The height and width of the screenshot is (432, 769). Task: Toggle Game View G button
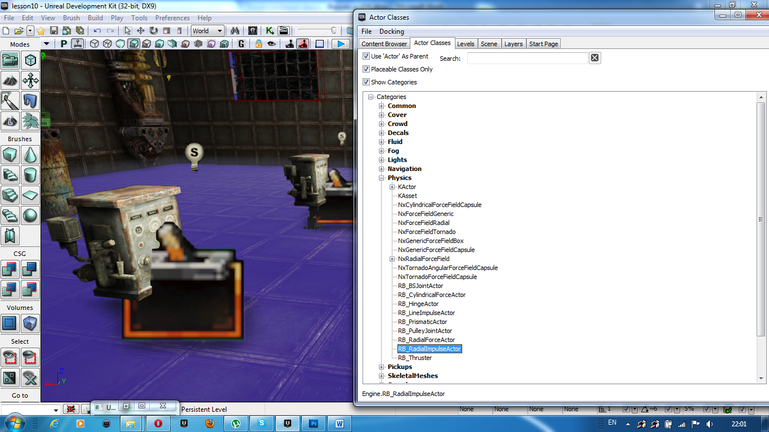point(242,44)
